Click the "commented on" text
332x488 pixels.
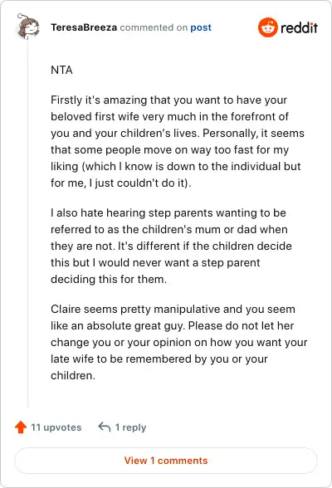point(154,27)
